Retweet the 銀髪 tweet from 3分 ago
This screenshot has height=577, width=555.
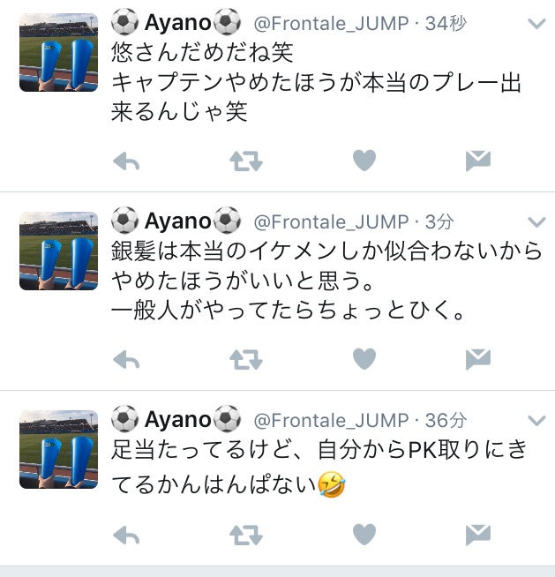[x=246, y=359]
